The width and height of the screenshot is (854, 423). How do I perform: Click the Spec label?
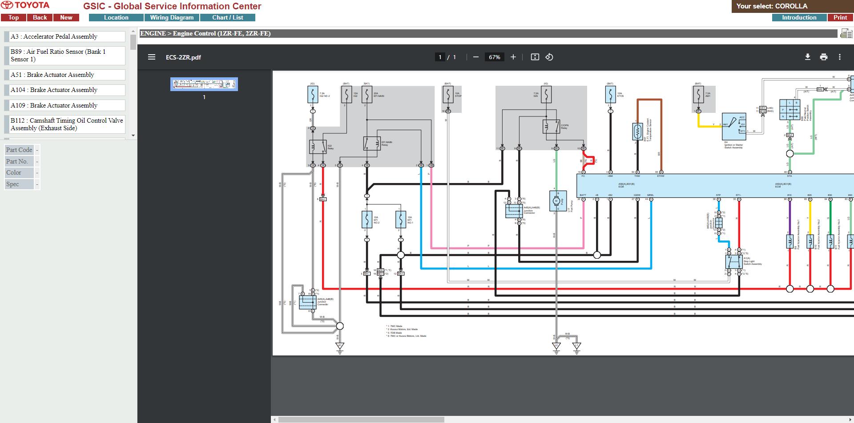pos(19,184)
